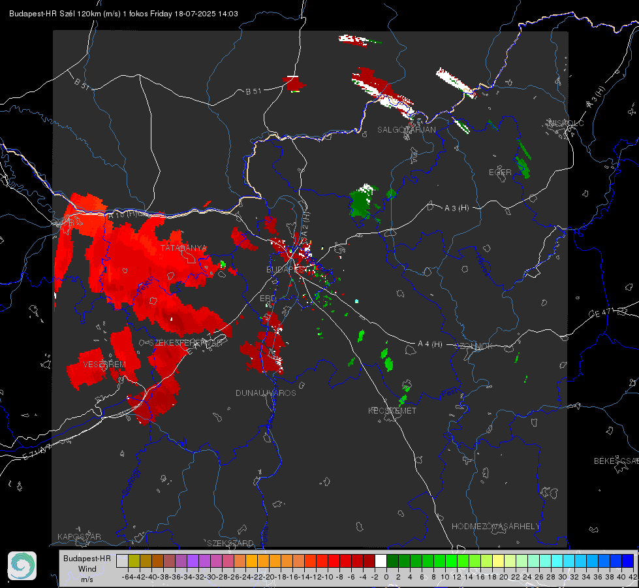Click the last dark blue legend swatch
Image resolution: width=639 pixels, height=588 pixels.
[627, 561]
